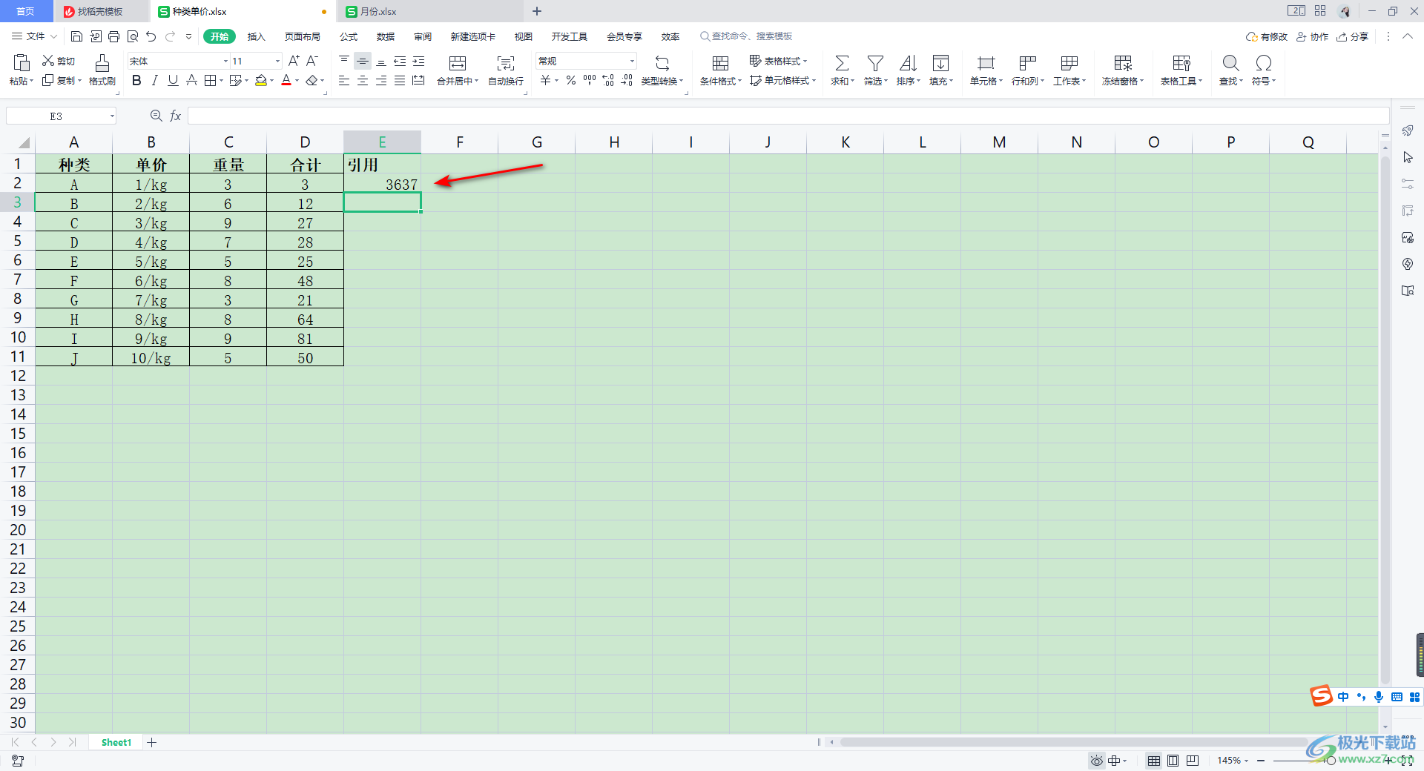
Task: Open Print Preview icon
Action: (133, 36)
